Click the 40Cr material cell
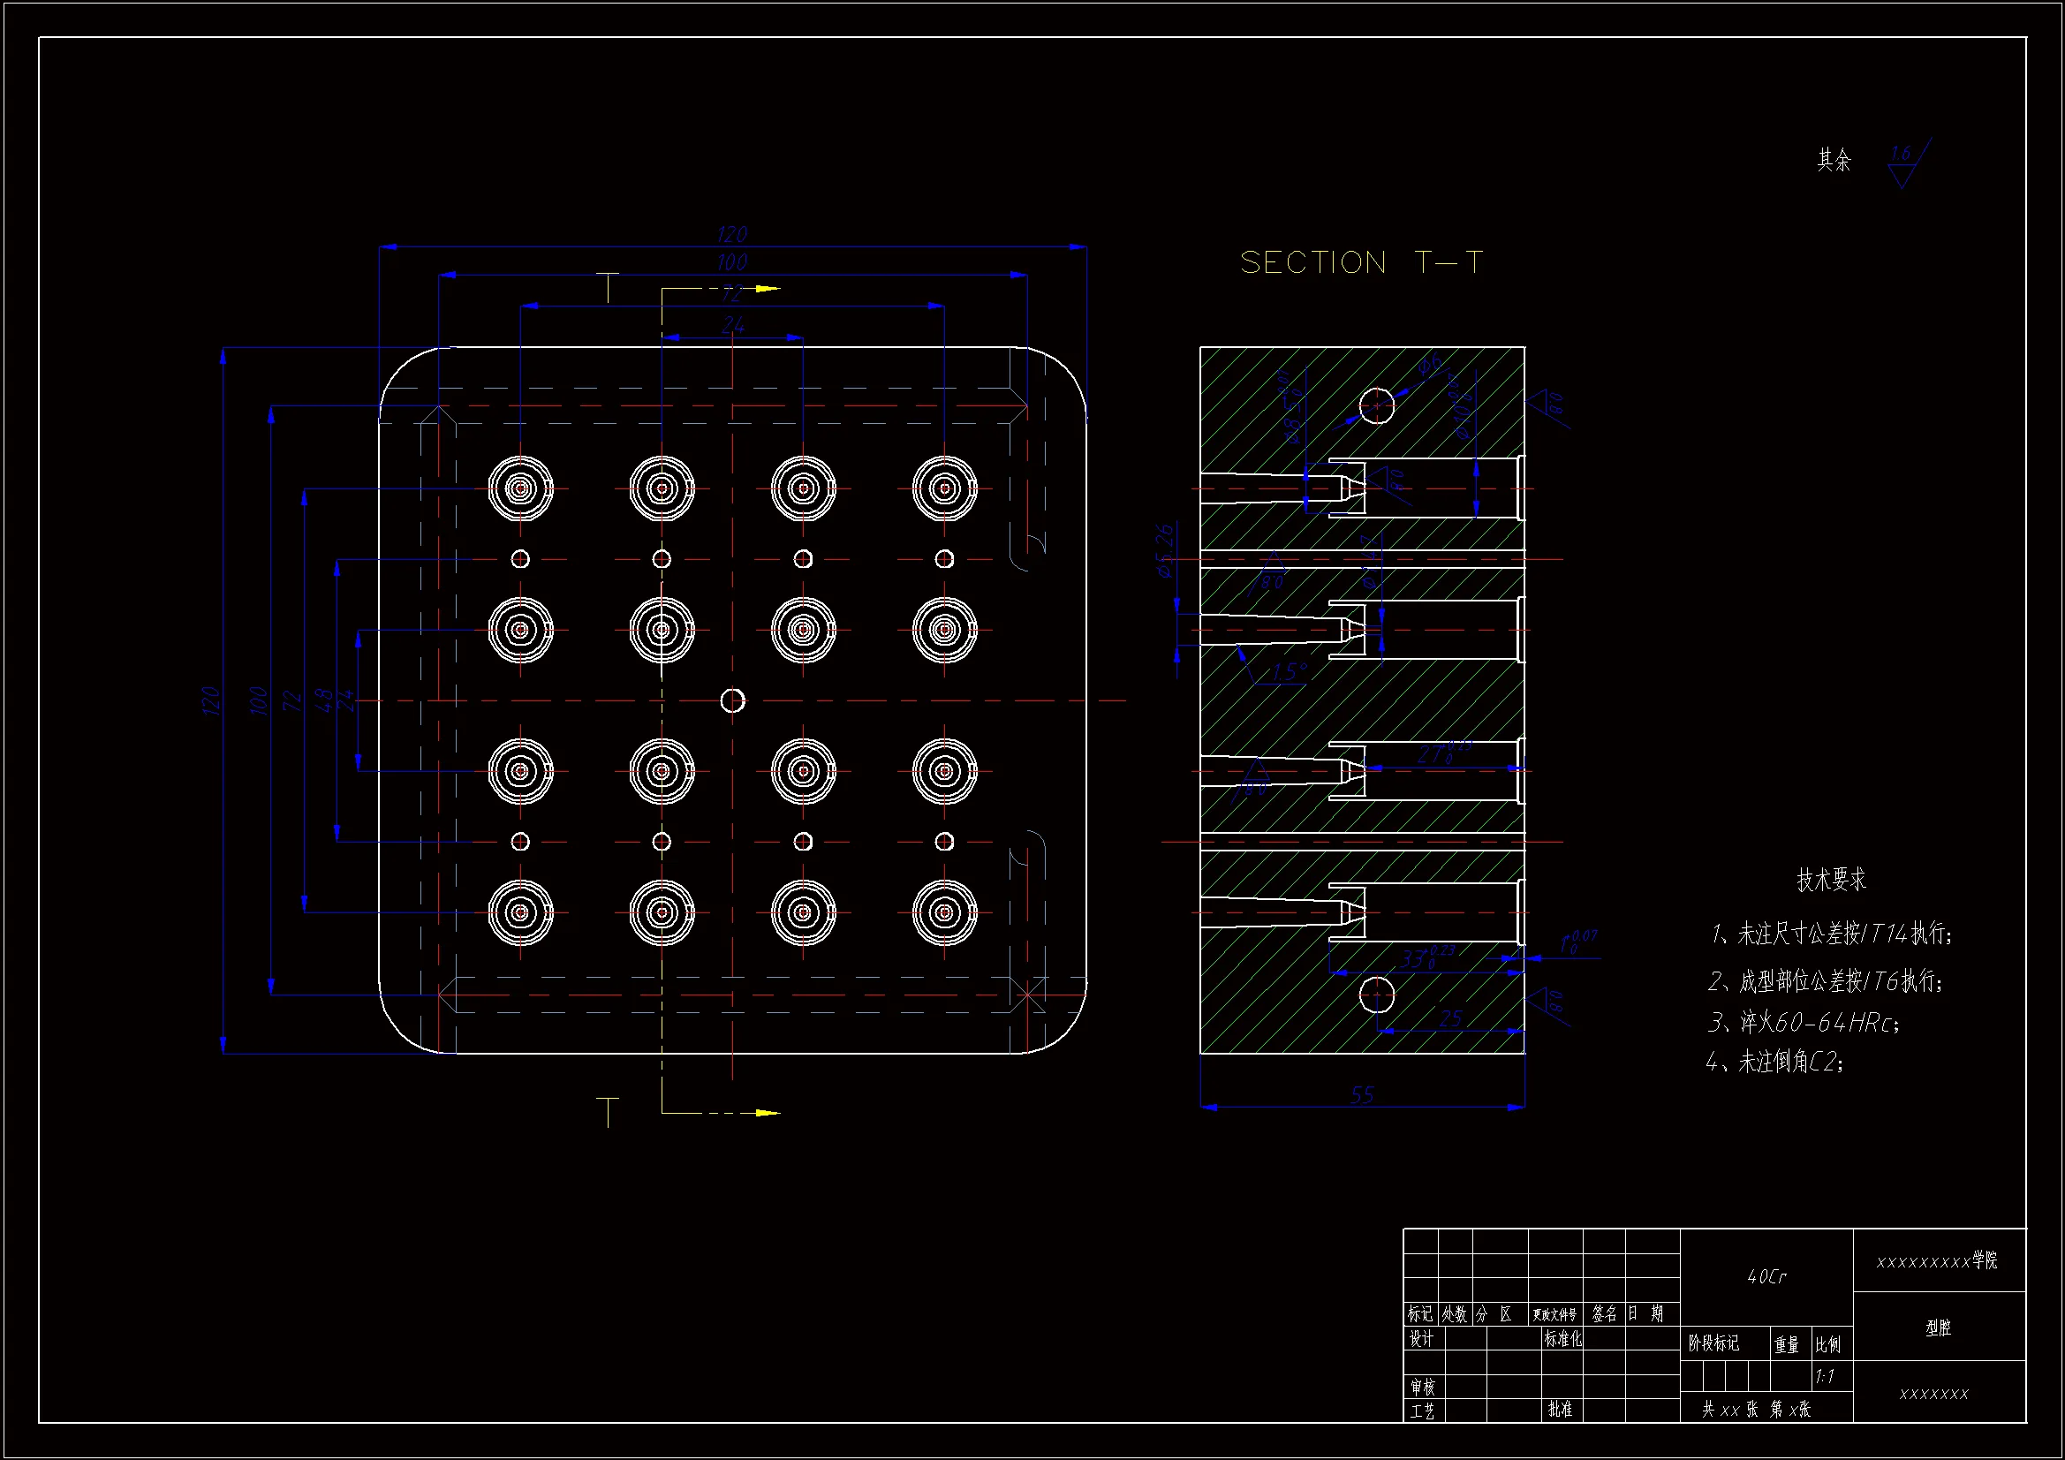The height and width of the screenshot is (1460, 2065). click(1766, 1276)
